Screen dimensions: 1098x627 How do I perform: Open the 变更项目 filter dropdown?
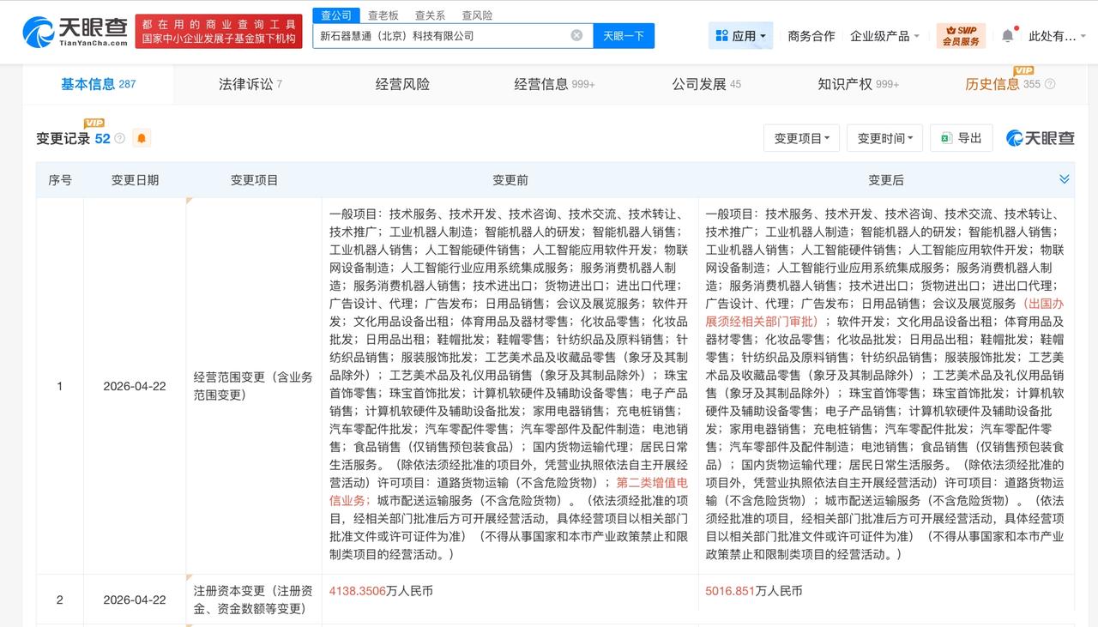click(x=801, y=137)
